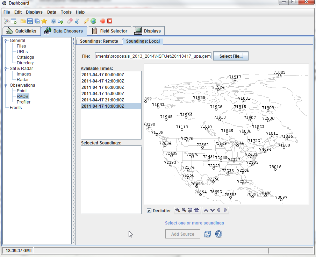Open the Displays menu

34,12
